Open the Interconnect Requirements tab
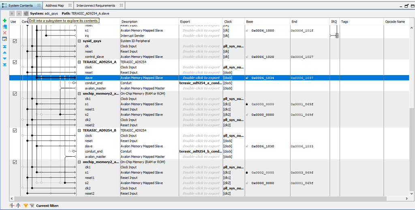Viewport: 415px width, 210px height. tap(96, 6)
